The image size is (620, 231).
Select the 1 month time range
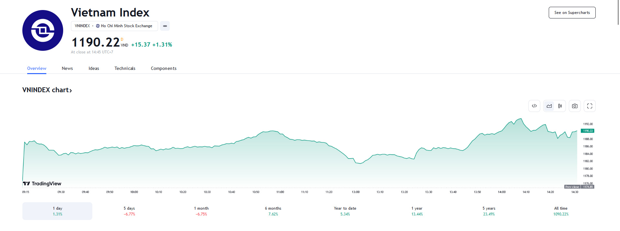pyautogui.click(x=201, y=211)
